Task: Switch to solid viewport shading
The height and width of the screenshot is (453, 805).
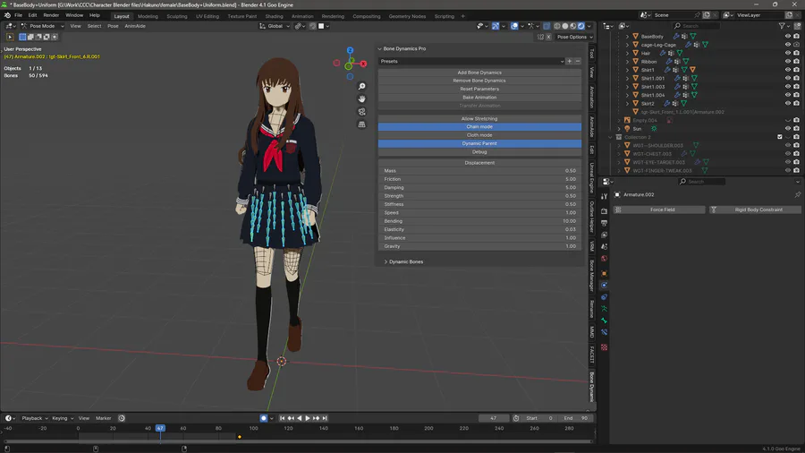Action: tap(564, 26)
